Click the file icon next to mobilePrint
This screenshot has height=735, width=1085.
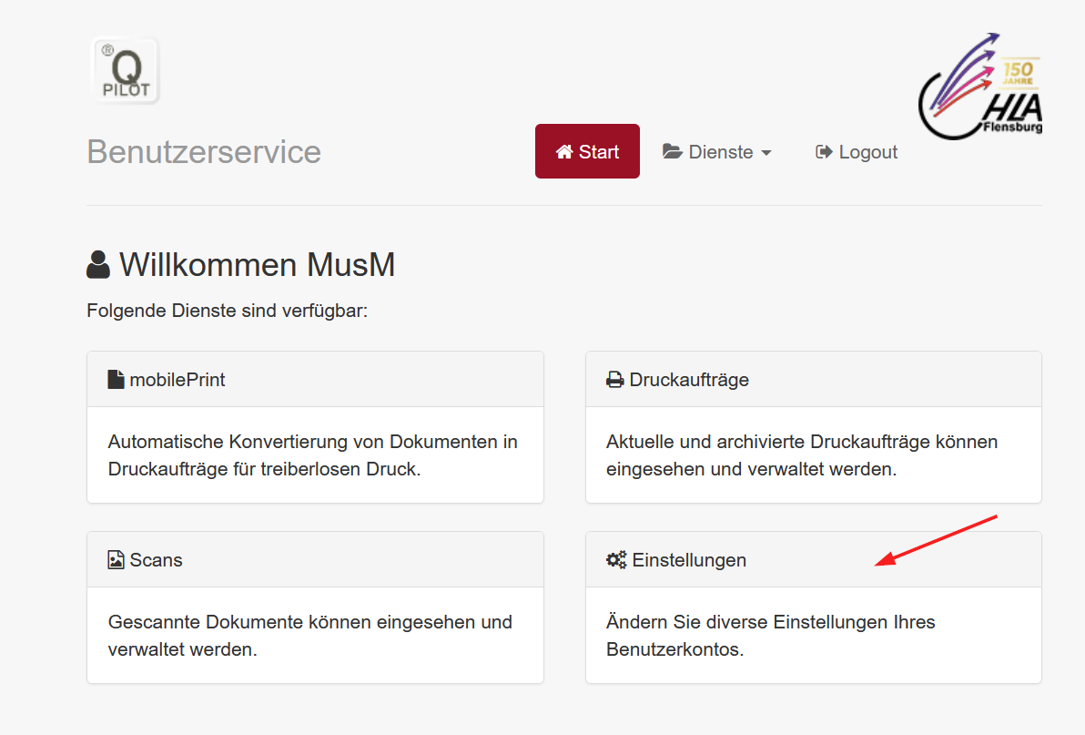click(x=116, y=380)
